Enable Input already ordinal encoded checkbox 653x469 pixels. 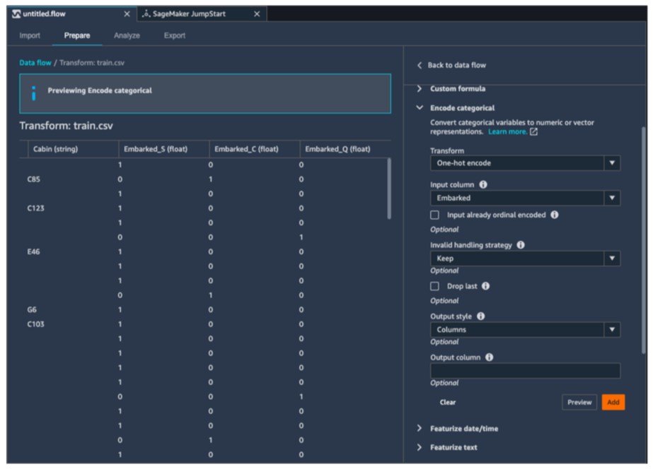[435, 215]
